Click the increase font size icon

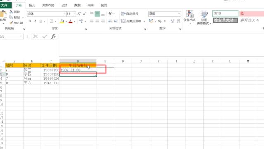tap(79, 14)
